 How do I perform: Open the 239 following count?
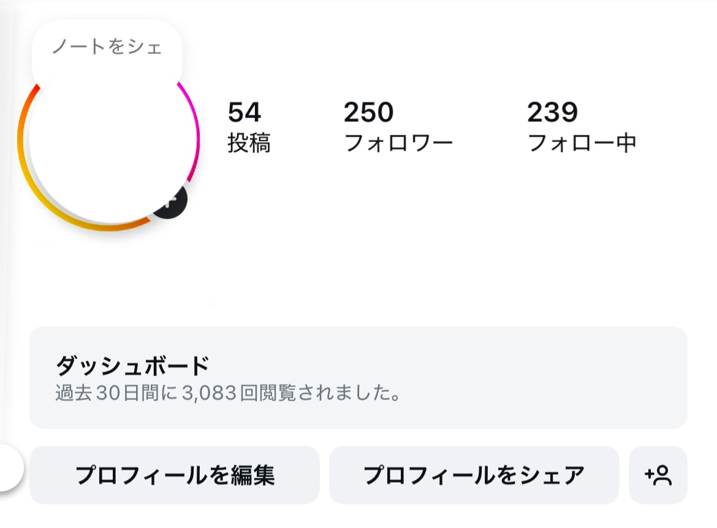point(552,113)
